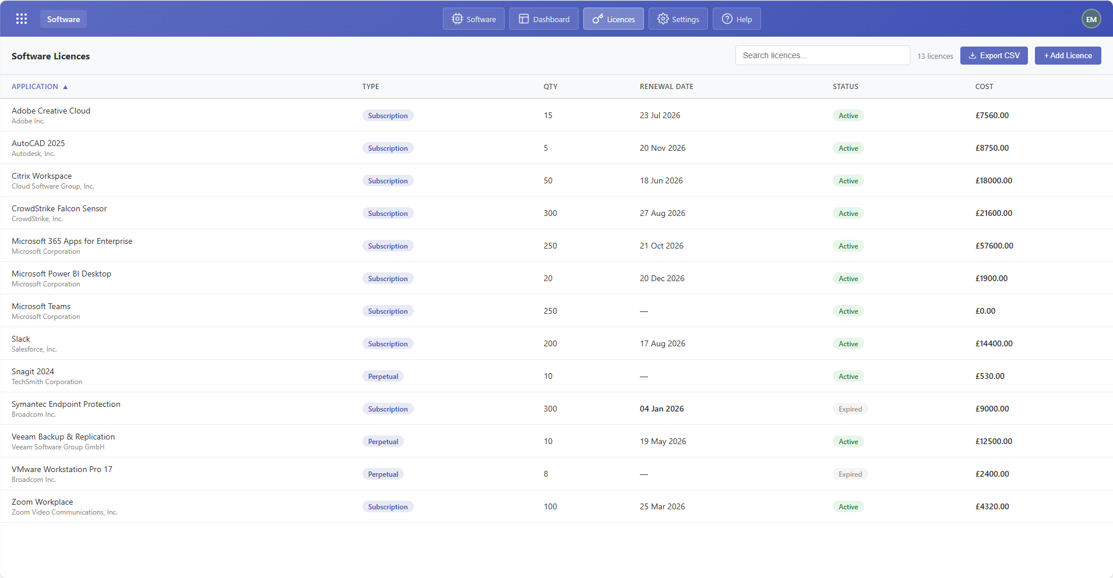Click the Subscription badge for Adobe Creative Cloud
This screenshot has width=1113, height=578.
click(x=388, y=115)
